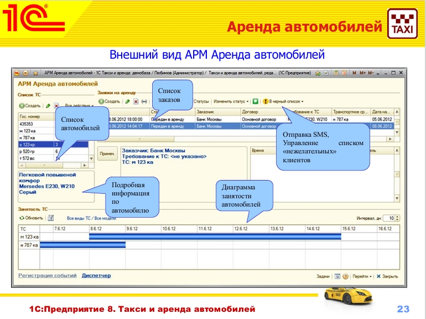Switch to the Диспетчер tab

tap(96, 275)
